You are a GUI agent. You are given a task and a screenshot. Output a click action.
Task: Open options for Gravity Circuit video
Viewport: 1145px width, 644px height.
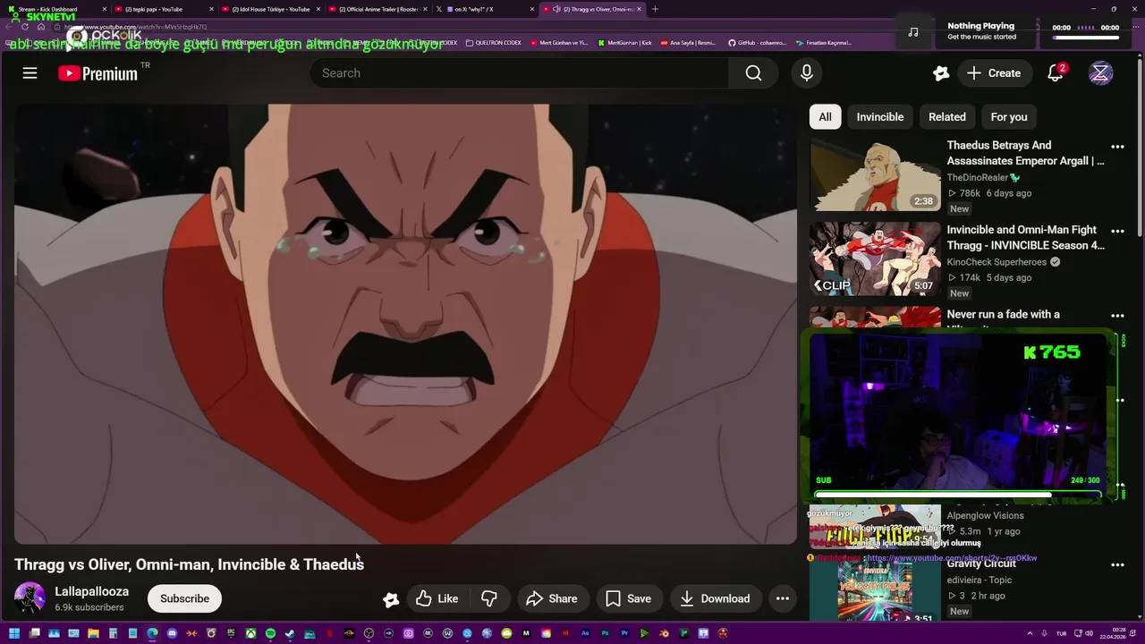coord(1117,565)
